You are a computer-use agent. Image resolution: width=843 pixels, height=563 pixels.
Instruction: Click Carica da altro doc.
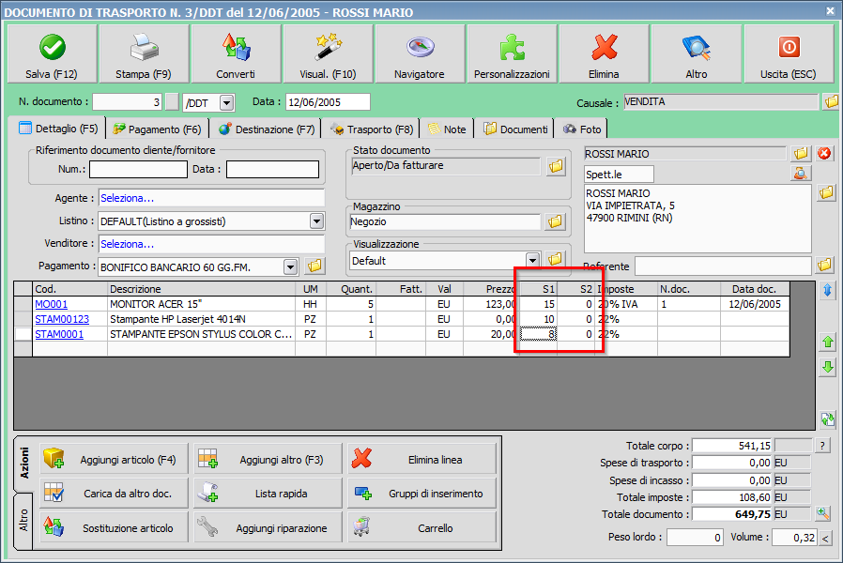coord(114,494)
